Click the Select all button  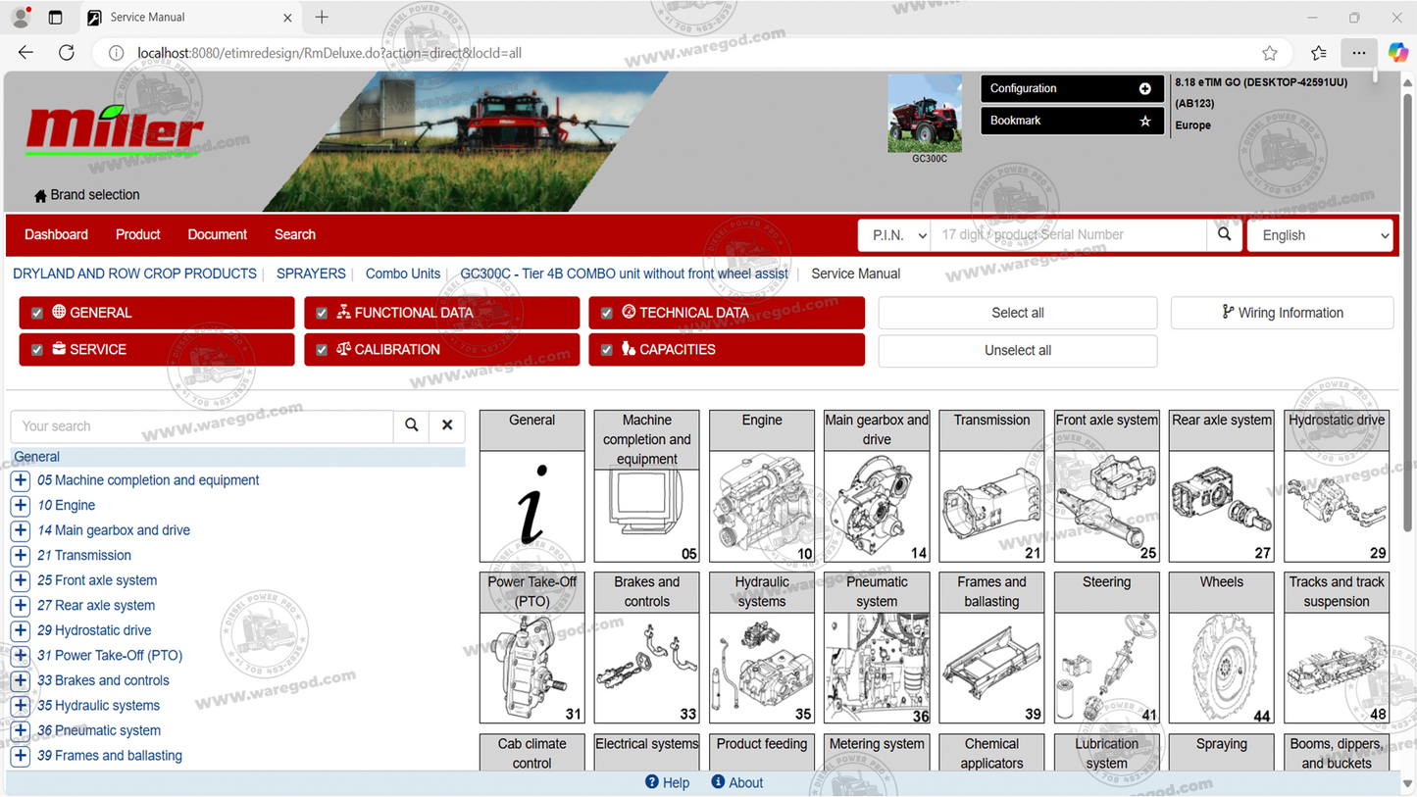tap(1018, 313)
